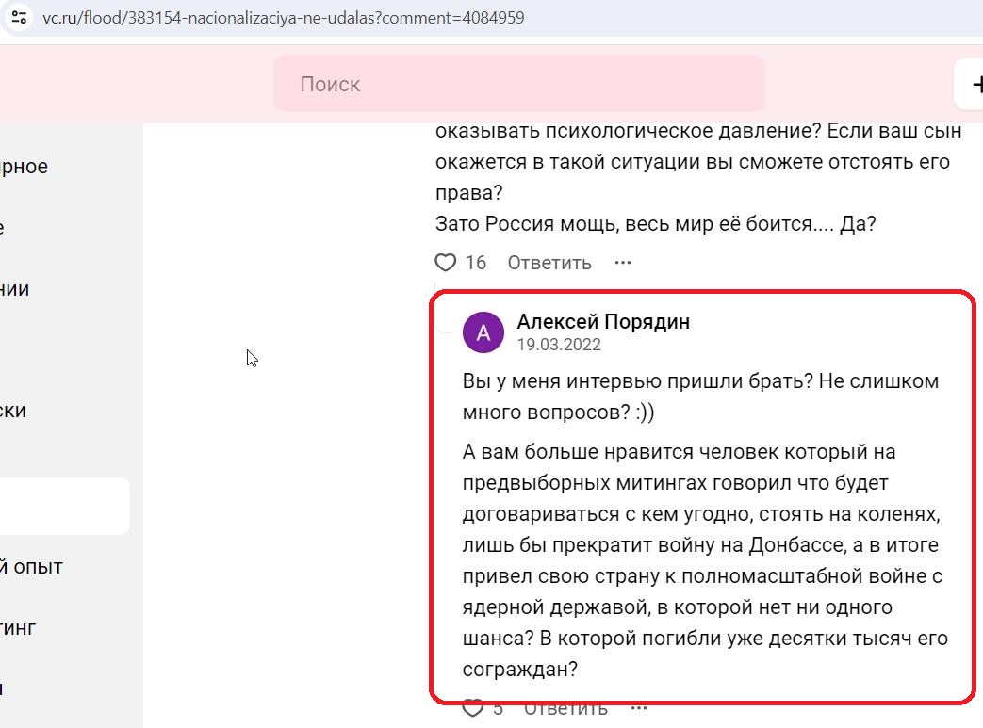The height and width of the screenshot is (728, 983).
Task: Click the 'Поиск' search field
Action: point(518,84)
